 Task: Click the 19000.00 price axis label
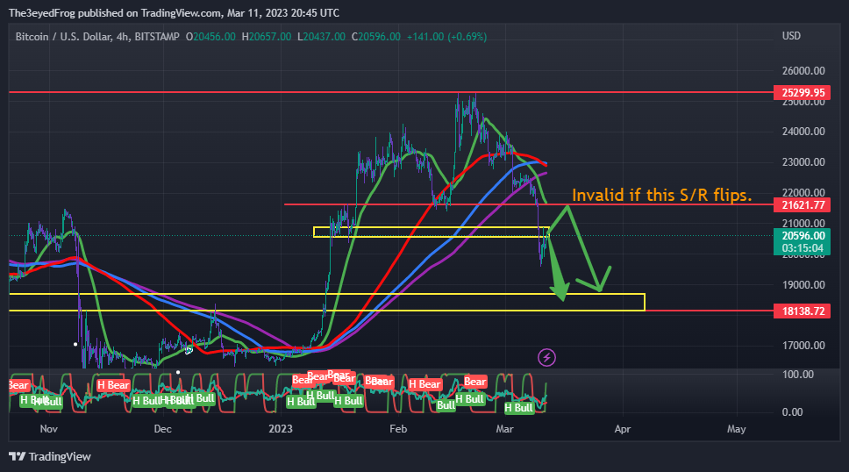[803, 285]
